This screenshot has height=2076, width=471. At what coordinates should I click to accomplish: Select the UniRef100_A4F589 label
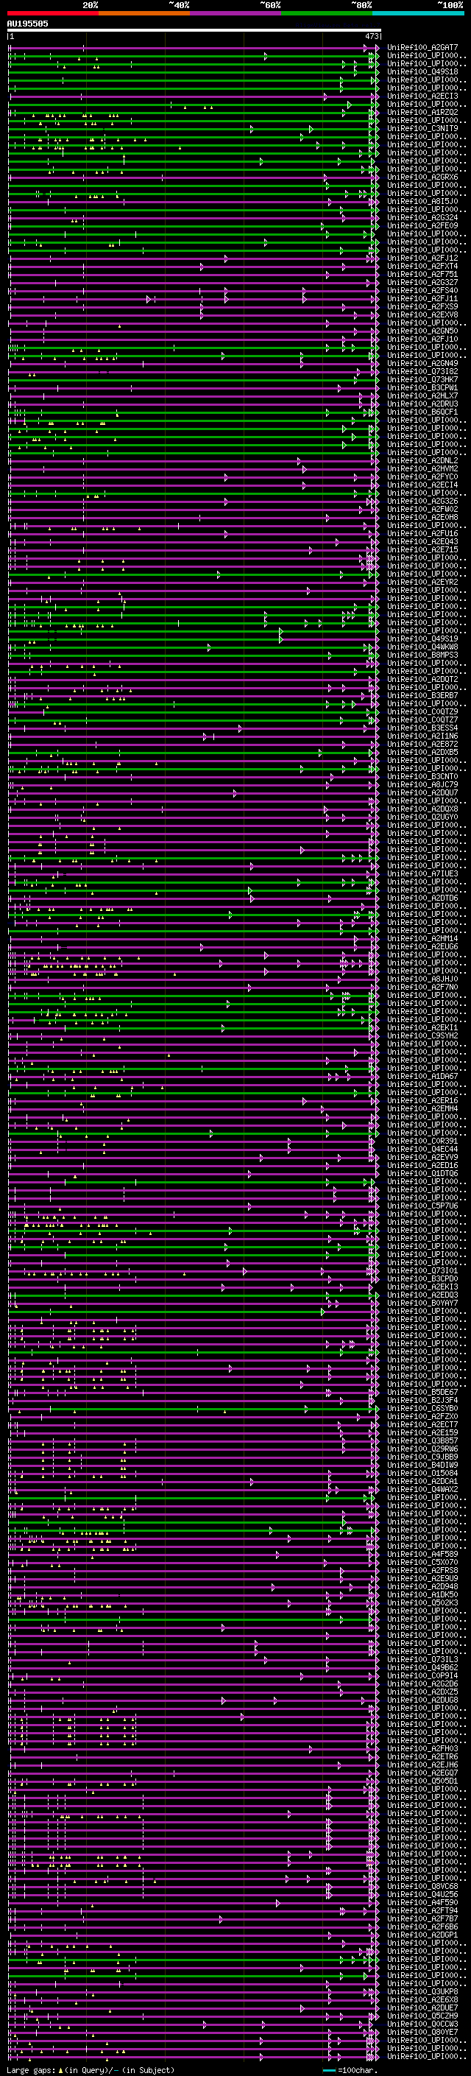(422, 1554)
